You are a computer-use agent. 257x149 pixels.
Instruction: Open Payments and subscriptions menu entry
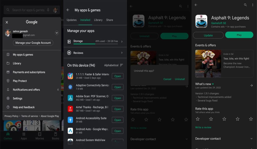29,72
